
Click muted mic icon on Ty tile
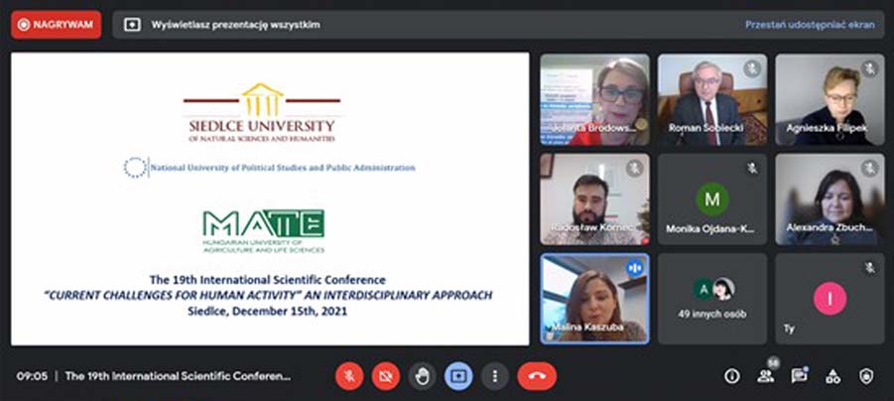pyautogui.click(x=869, y=268)
